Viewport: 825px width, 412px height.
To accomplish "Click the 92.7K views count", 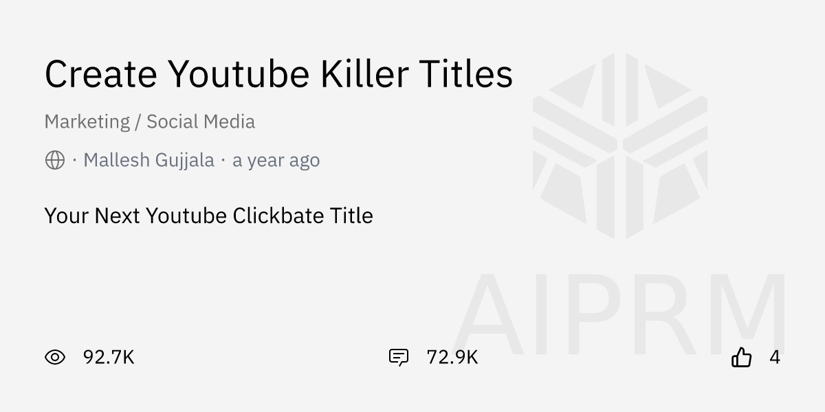I will [x=109, y=357].
